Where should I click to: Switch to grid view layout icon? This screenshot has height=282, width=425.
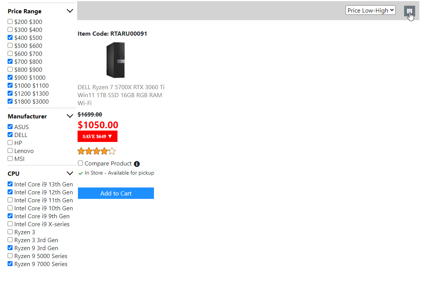(409, 11)
